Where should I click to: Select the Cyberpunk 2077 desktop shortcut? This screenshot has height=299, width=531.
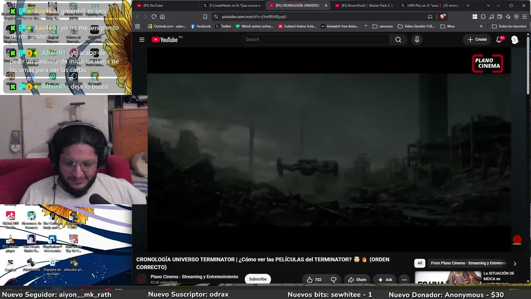pos(73,220)
